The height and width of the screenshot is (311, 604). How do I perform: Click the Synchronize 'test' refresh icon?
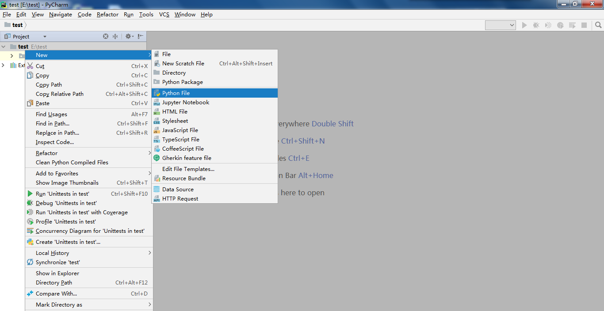[x=30, y=262]
